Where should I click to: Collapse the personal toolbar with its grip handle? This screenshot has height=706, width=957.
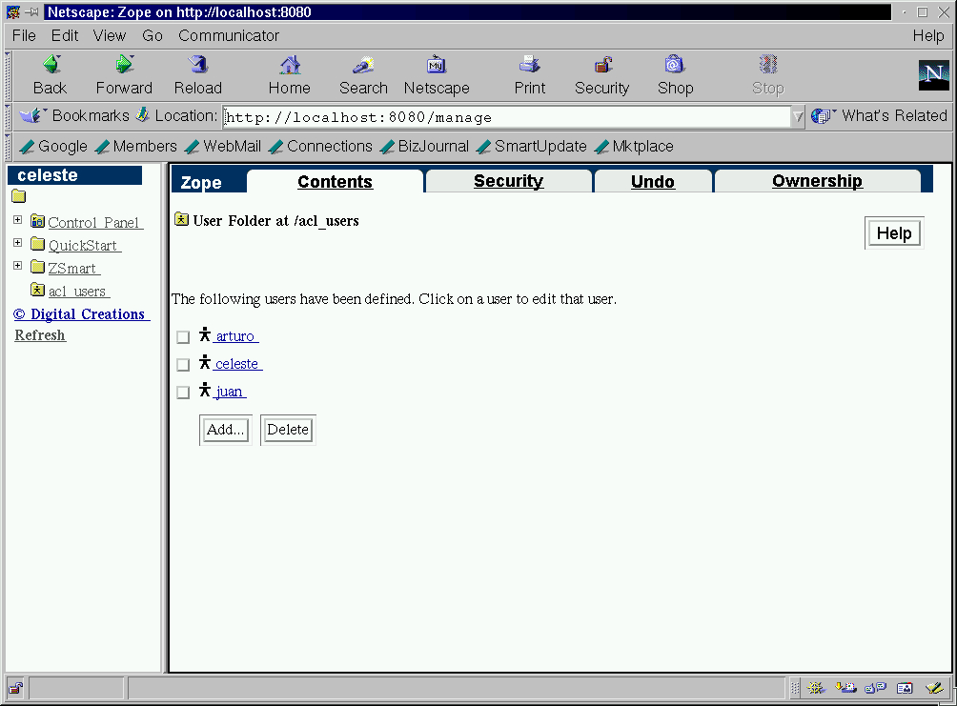[x=8, y=147]
